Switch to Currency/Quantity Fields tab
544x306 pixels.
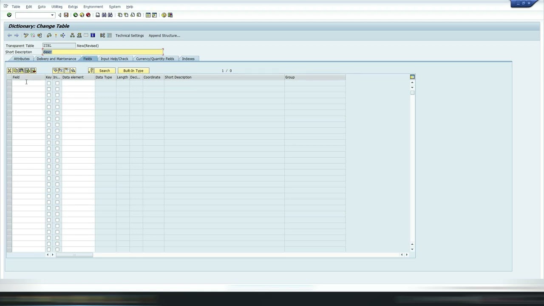155,59
